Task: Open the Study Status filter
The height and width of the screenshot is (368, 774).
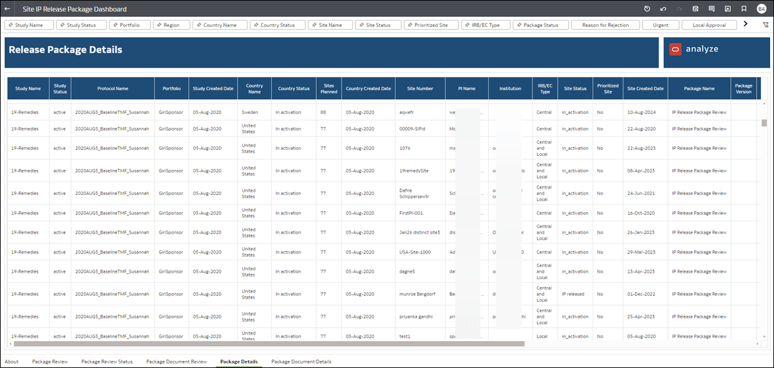Action: [81, 25]
